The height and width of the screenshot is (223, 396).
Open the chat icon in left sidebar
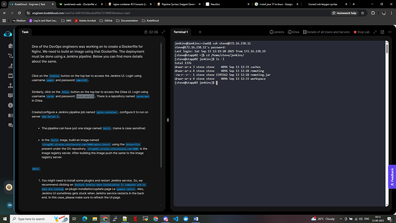click(10, 125)
